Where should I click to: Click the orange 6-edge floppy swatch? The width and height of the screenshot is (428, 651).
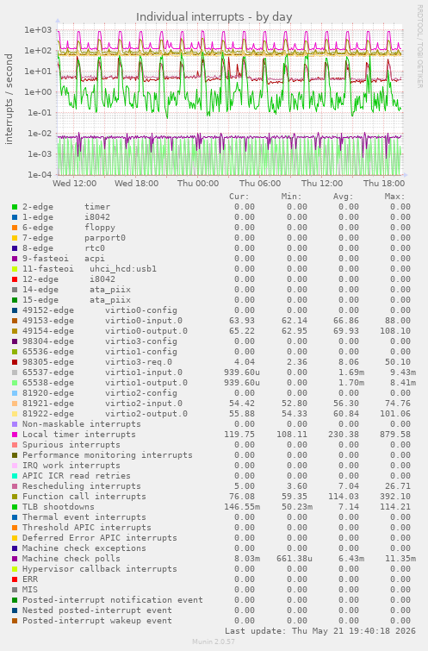(15, 228)
